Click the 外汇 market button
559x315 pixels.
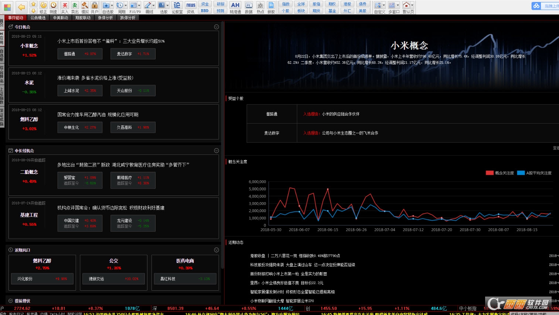point(347,11)
